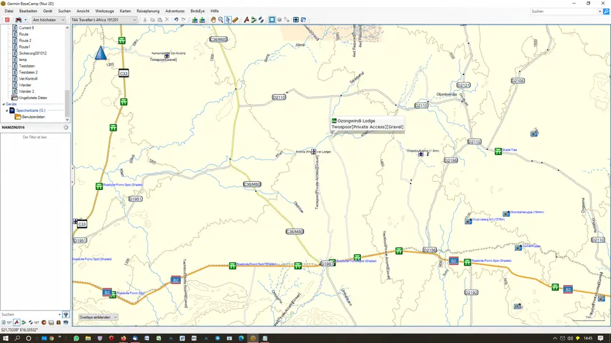
Task: Toggle the photos filter icon
Action: pyautogui.click(x=51, y=323)
